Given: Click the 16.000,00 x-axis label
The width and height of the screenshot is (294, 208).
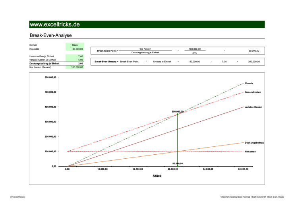Looking at the screenshot, I should [103, 169].
